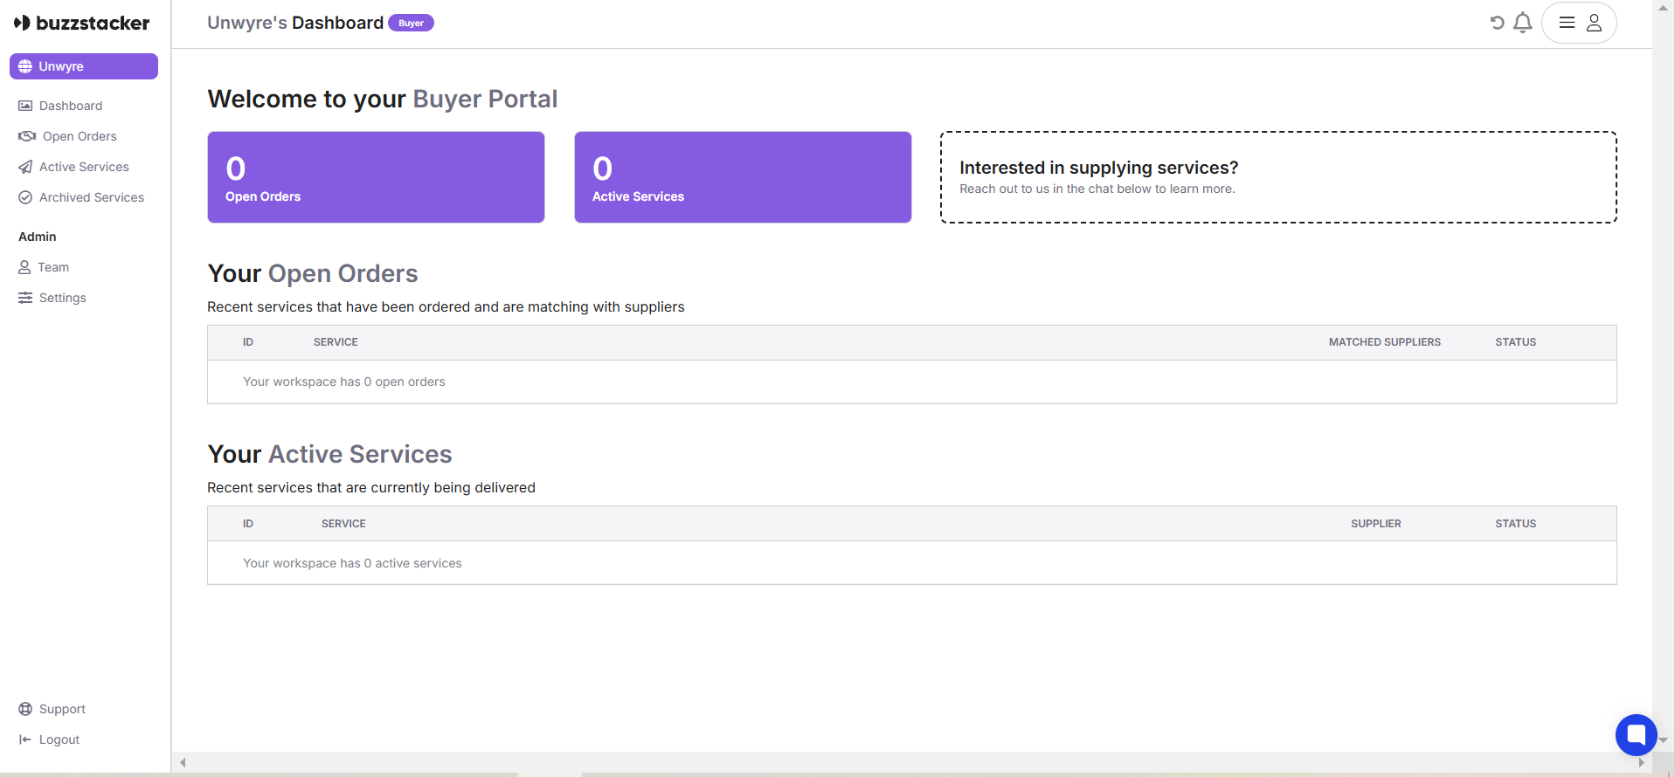
Task: Click 'Your workspace has 0 open orders'
Action: [x=344, y=382]
